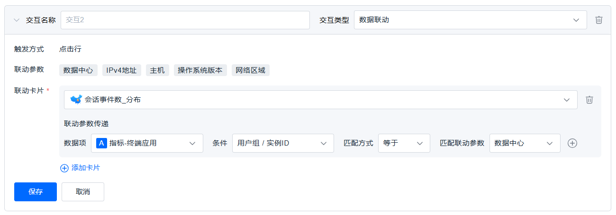Open the 交互类型 数据联动 dropdown
Viewport: 616px width, 215px height.
tap(470, 20)
